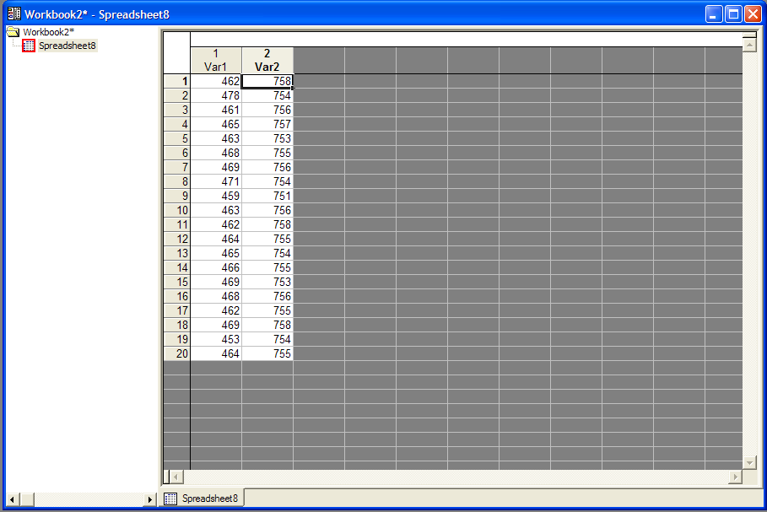Click the scroll up arrow of spreadsheet

pos(749,45)
